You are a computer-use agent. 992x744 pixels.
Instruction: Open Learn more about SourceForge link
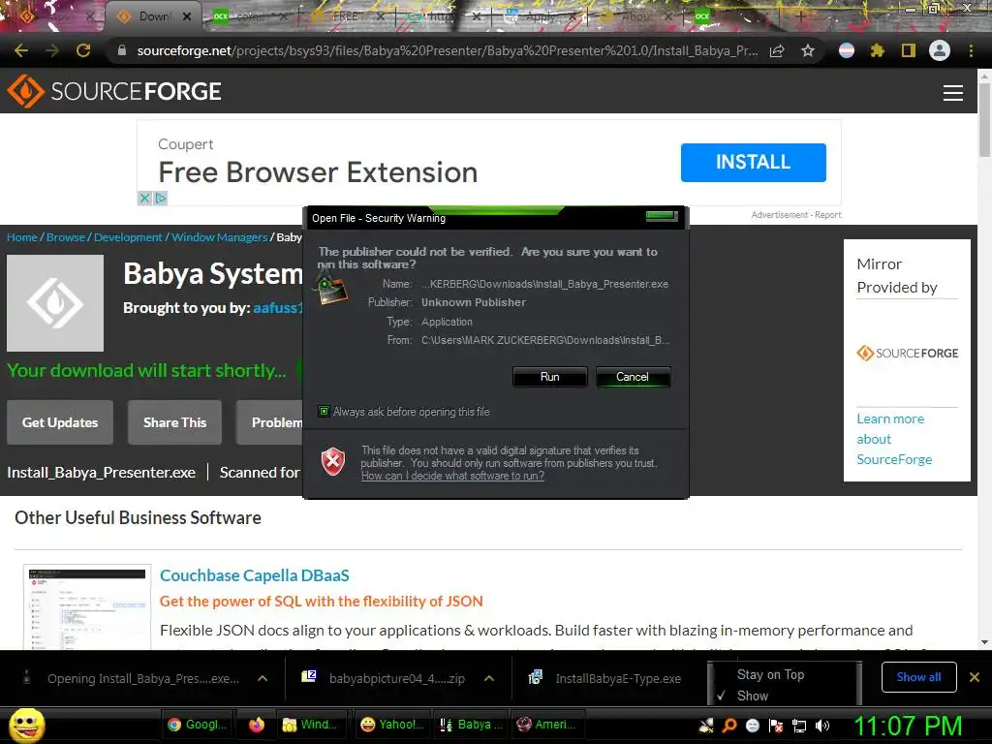click(x=894, y=439)
